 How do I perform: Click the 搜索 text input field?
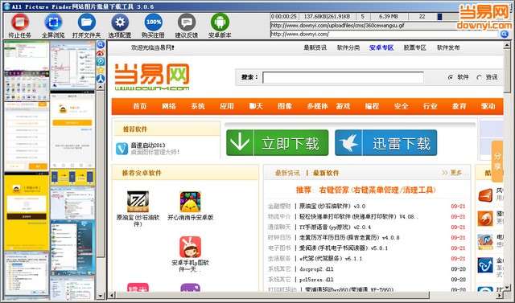coord(343,78)
